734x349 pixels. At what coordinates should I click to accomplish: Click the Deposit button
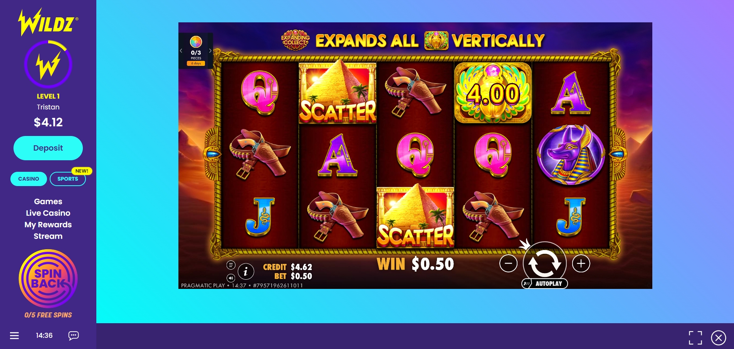click(x=48, y=148)
